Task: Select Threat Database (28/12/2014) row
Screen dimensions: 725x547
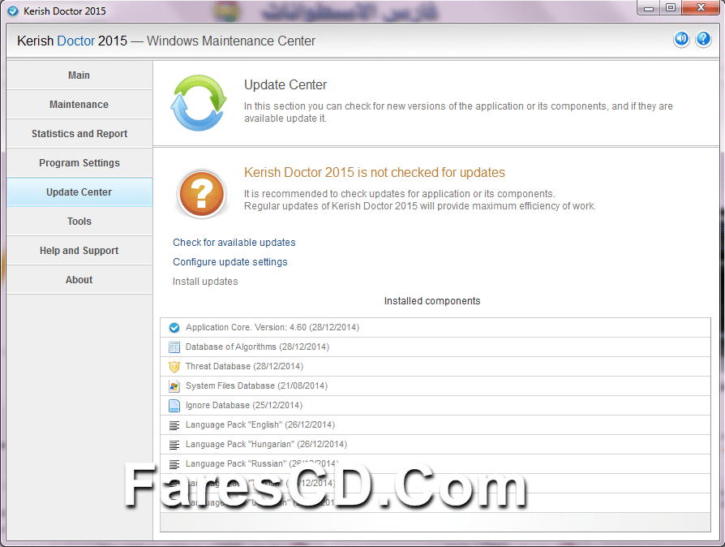Action: pos(435,367)
